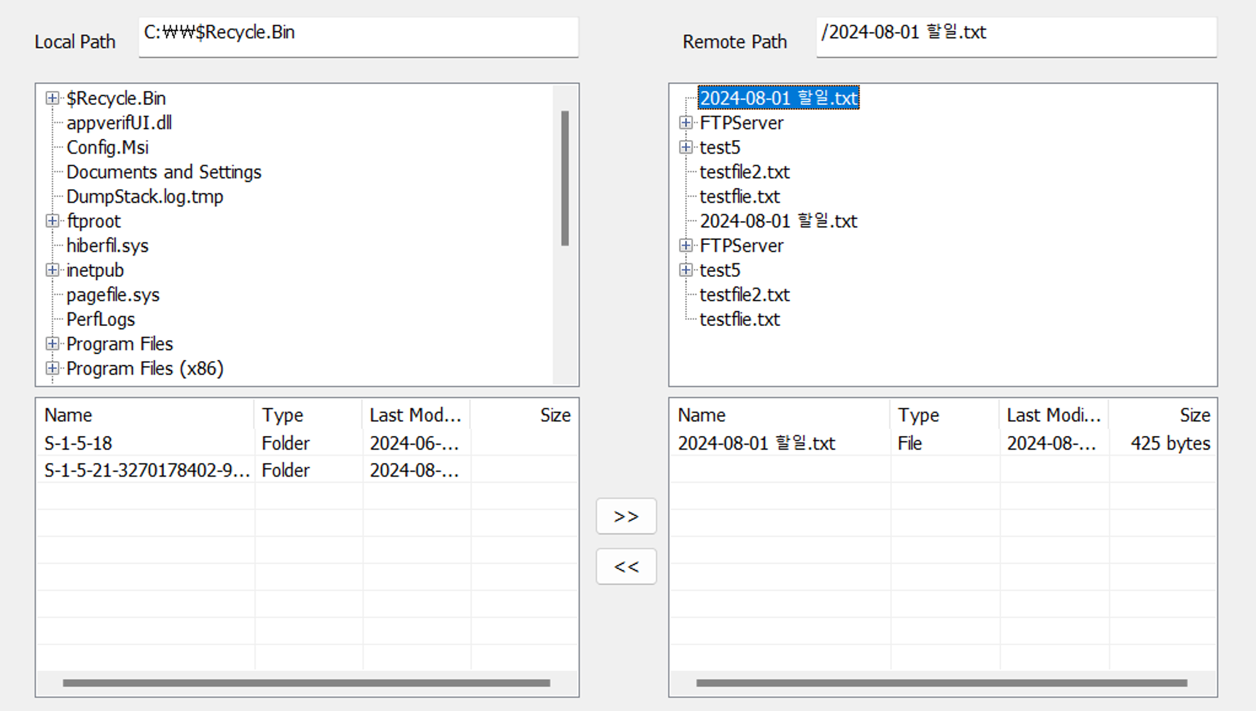Viewport: 1256px width, 711px height.
Task: Expand the $Recycle.Bin local tree node
Action: [x=52, y=98]
